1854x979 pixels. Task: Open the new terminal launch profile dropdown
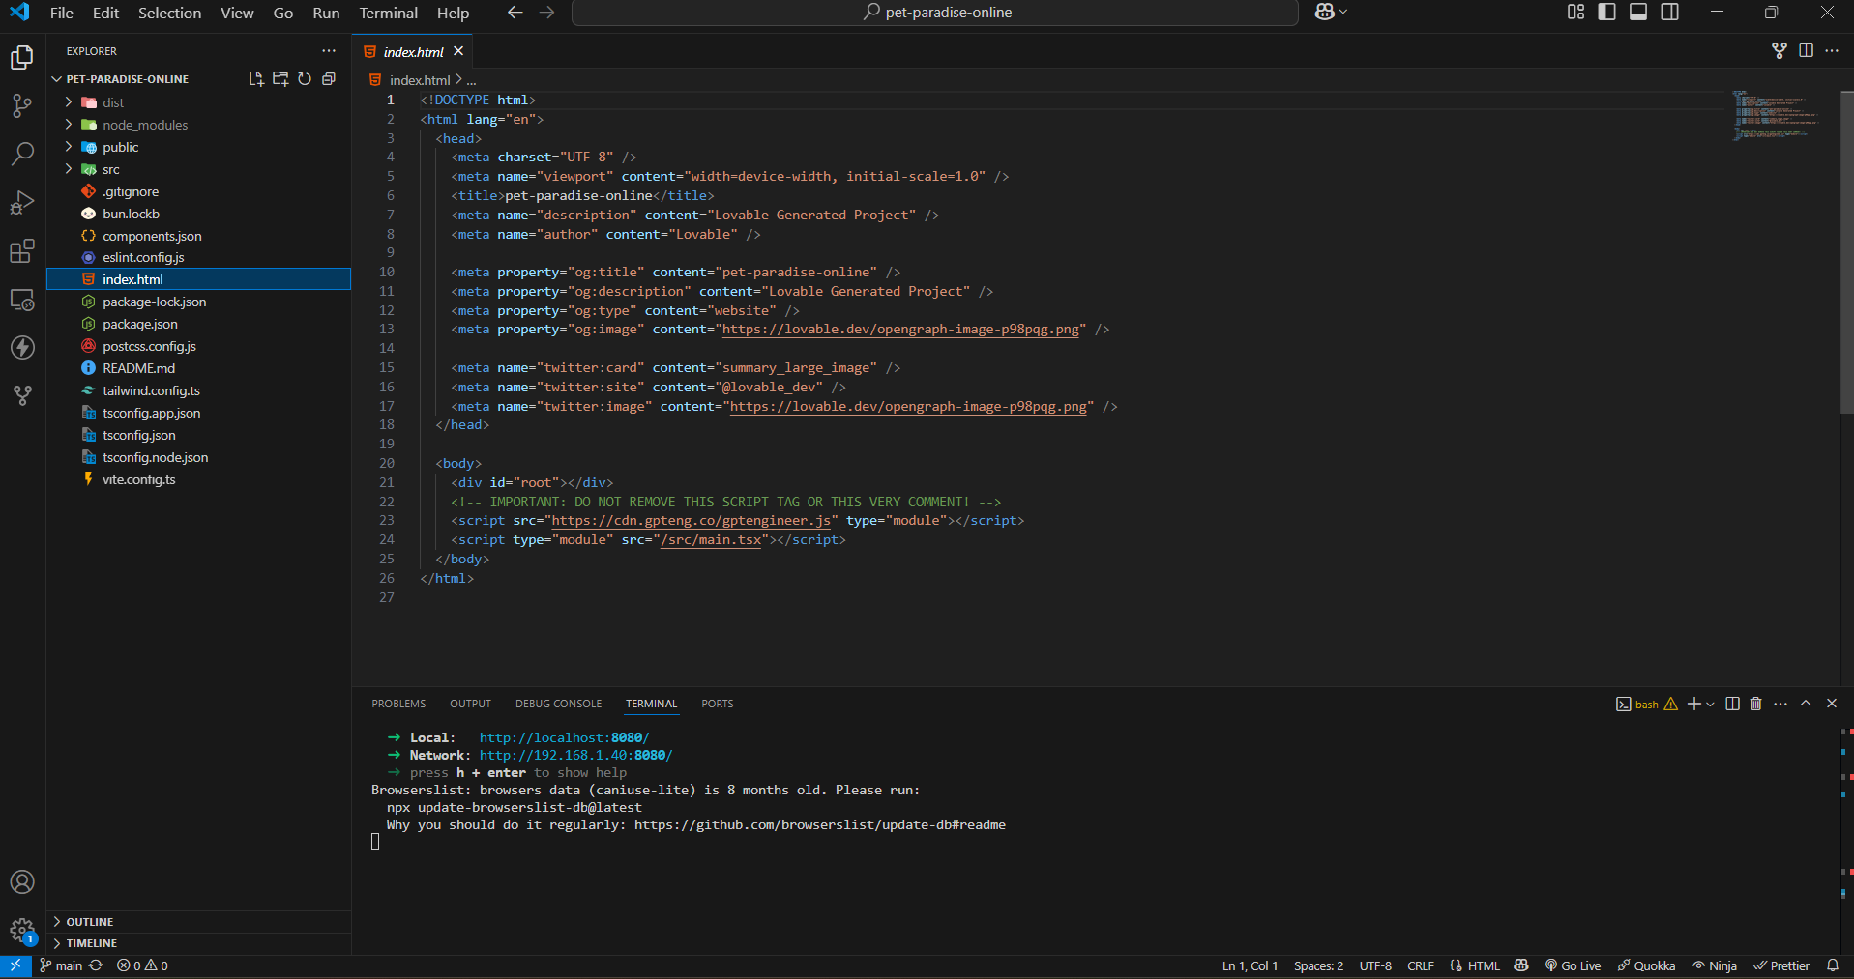pos(1711,705)
